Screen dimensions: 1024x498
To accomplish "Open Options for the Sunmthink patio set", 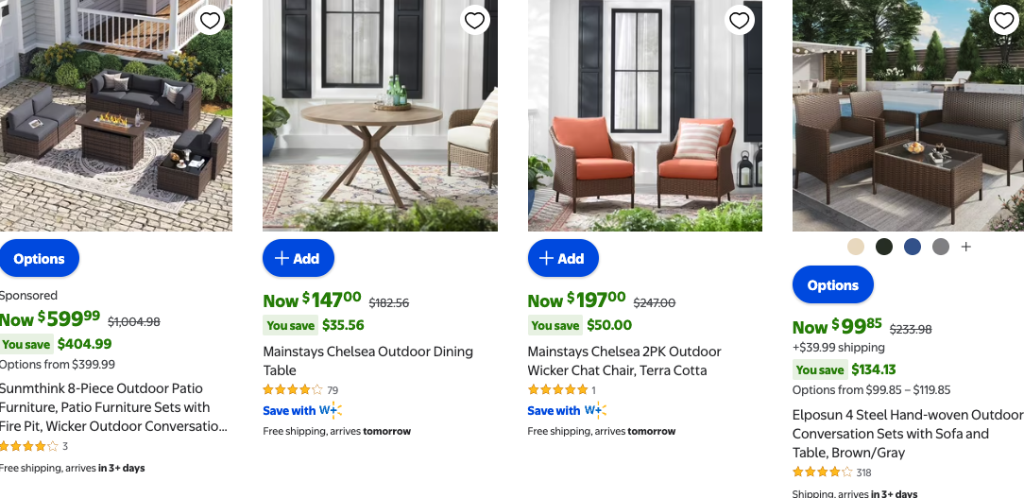I will tap(39, 259).
